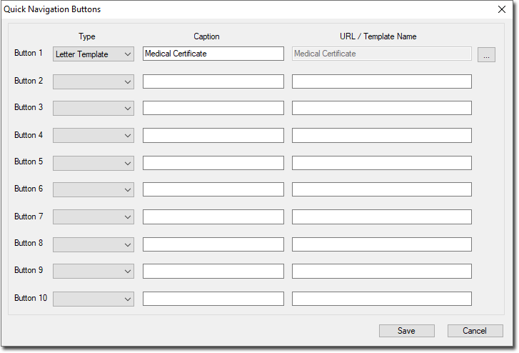Focus the Button 2 Caption field
Viewport: 519px width, 353px height.
point(213,81)
